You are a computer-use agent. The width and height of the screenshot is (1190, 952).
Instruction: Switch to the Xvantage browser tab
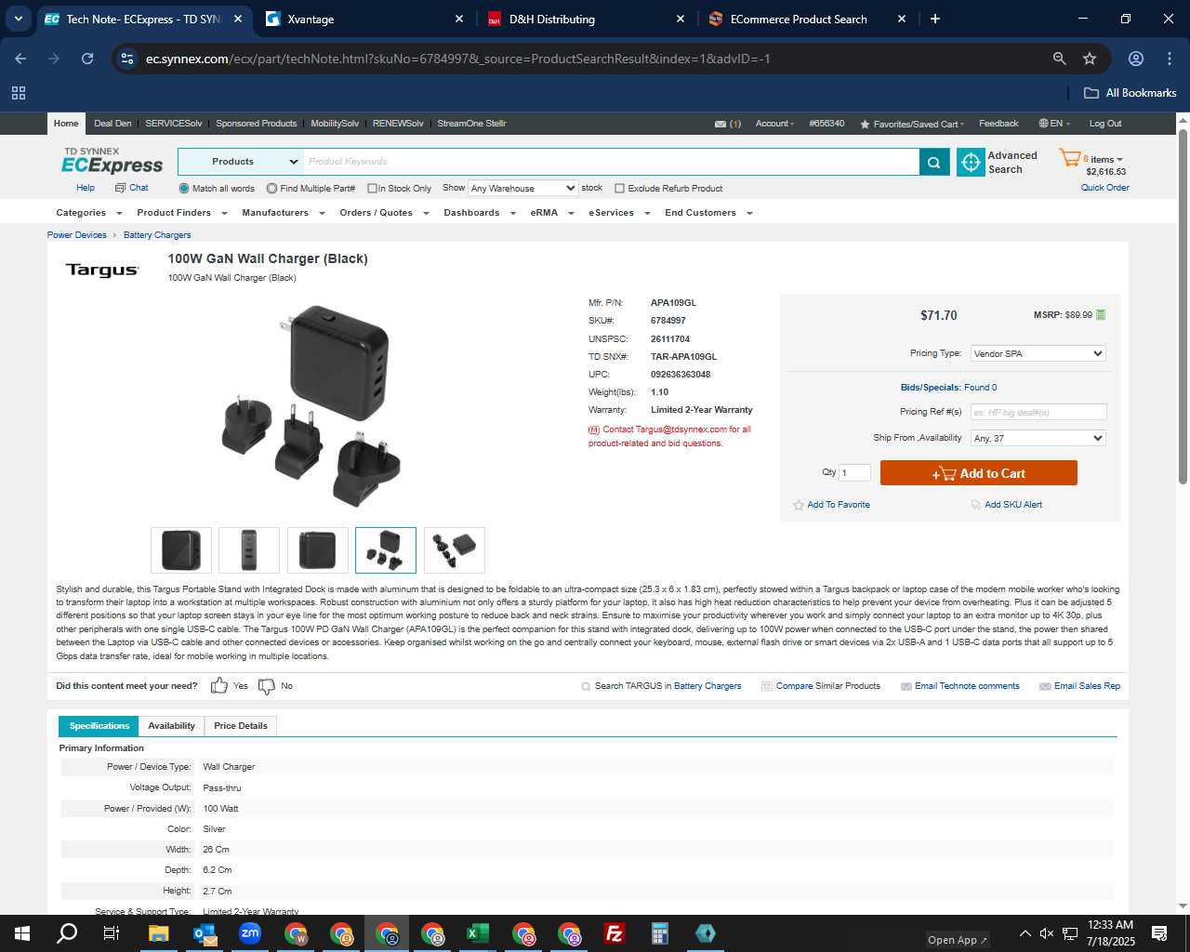tap(363, 19)
